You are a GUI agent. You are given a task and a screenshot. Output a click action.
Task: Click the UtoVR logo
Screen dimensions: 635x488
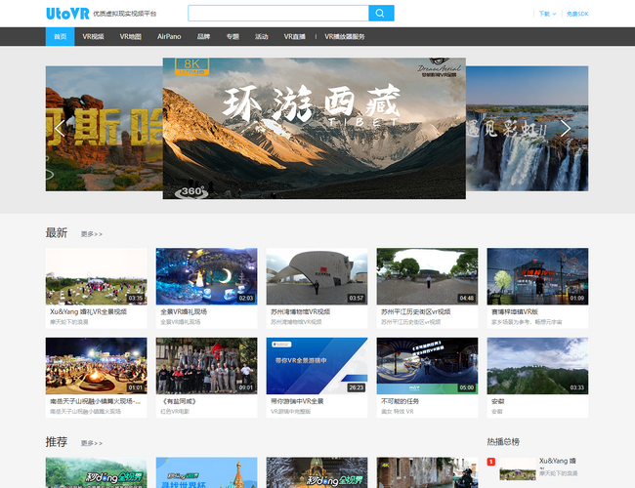coord(66,14)
